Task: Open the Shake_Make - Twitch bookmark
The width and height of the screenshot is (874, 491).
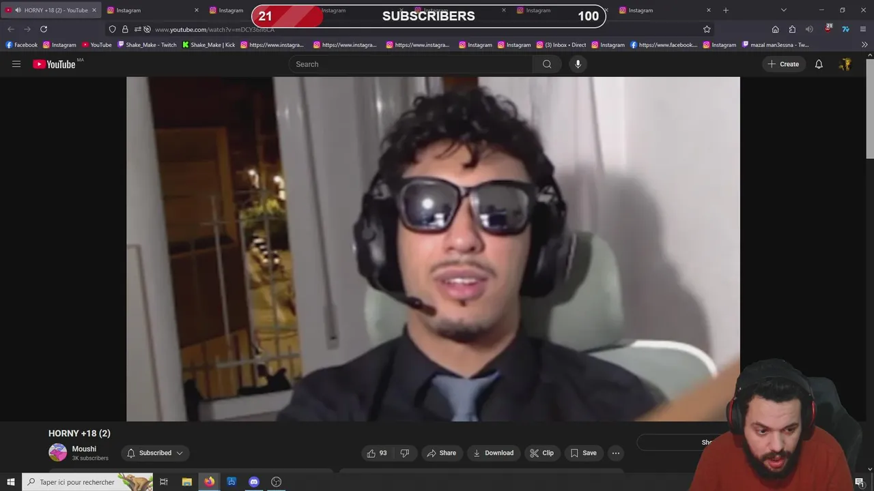Action: (147, 45)
